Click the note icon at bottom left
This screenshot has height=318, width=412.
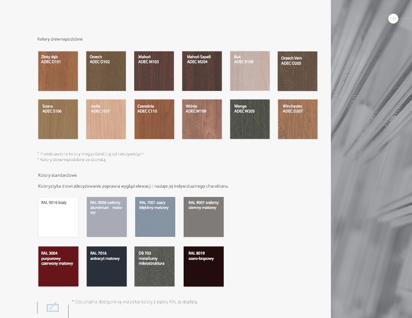53,307
